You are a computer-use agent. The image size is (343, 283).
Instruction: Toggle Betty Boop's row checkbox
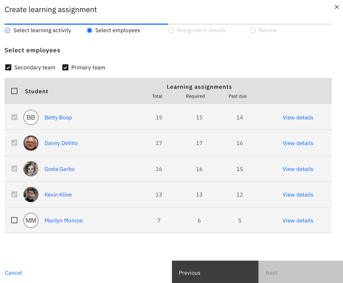click(x=14, y=117)
